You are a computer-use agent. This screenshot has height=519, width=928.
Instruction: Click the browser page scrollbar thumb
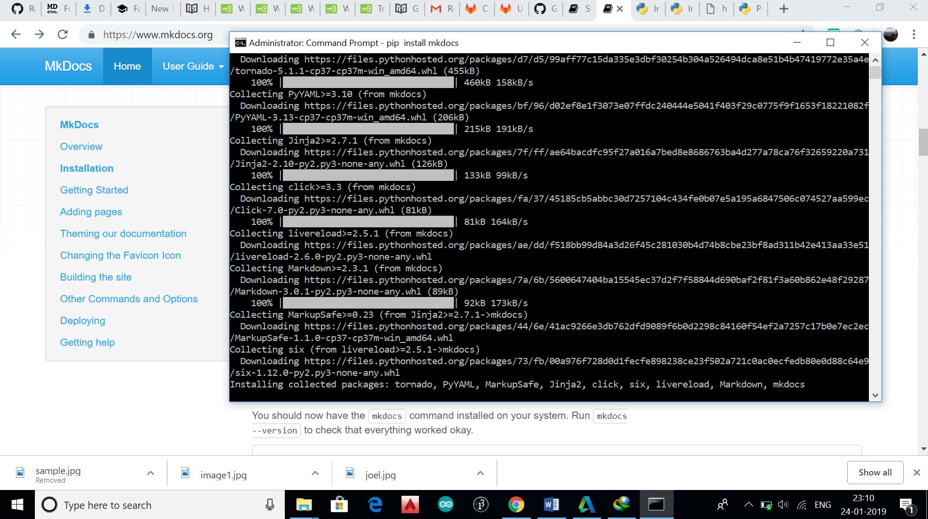pos(923,143)
